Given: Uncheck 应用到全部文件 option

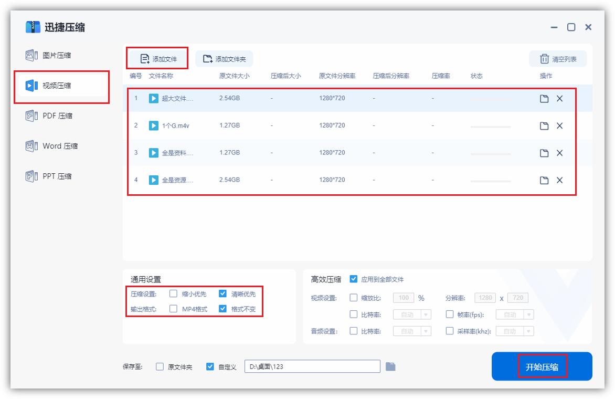Looking at the screenshot, I should (x=354, y=280).
